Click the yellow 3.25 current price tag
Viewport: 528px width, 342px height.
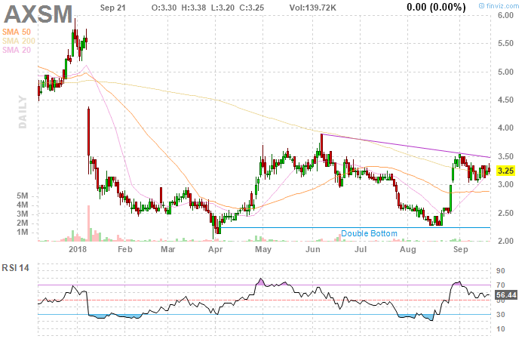(505, 171)
